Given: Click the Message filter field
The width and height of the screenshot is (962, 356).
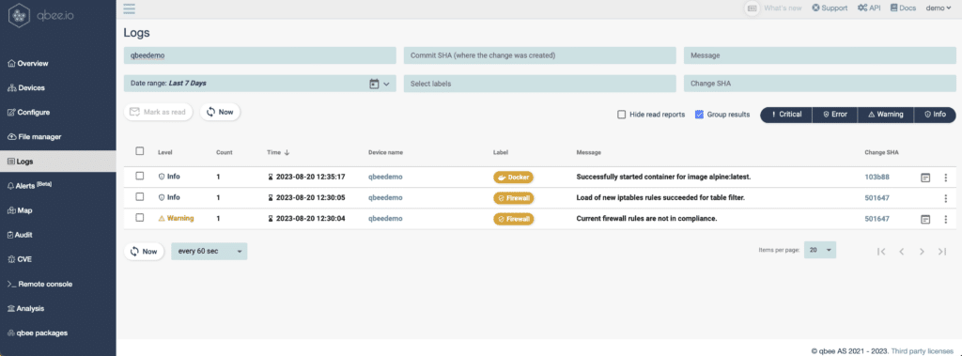Looking at the screenshot, I should pyautogui.click(x=819, y=55).
